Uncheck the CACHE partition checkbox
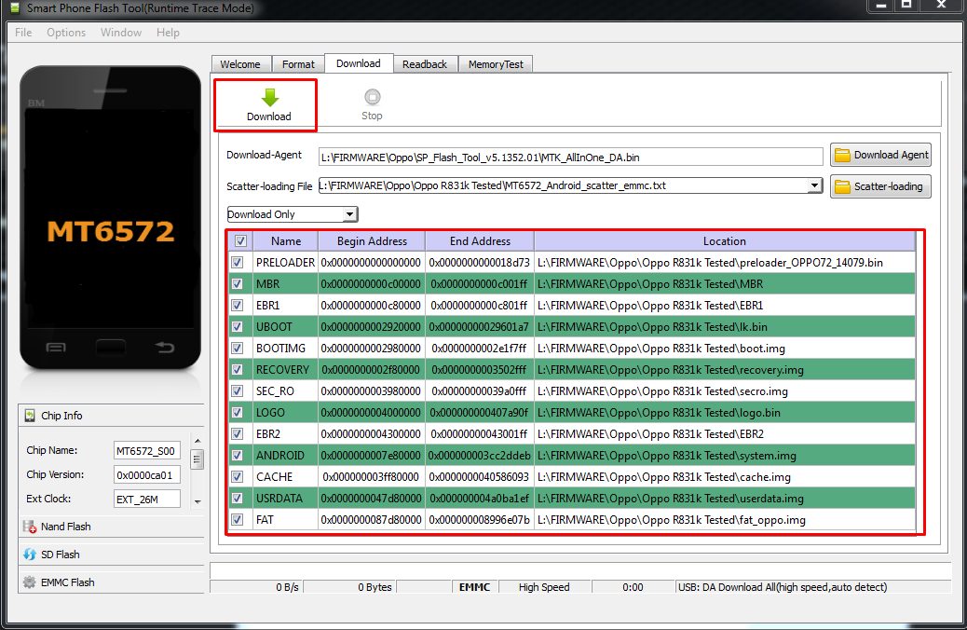Image resolution: width=967 pixels, height=630 pixels. click(x=237, y=477)
